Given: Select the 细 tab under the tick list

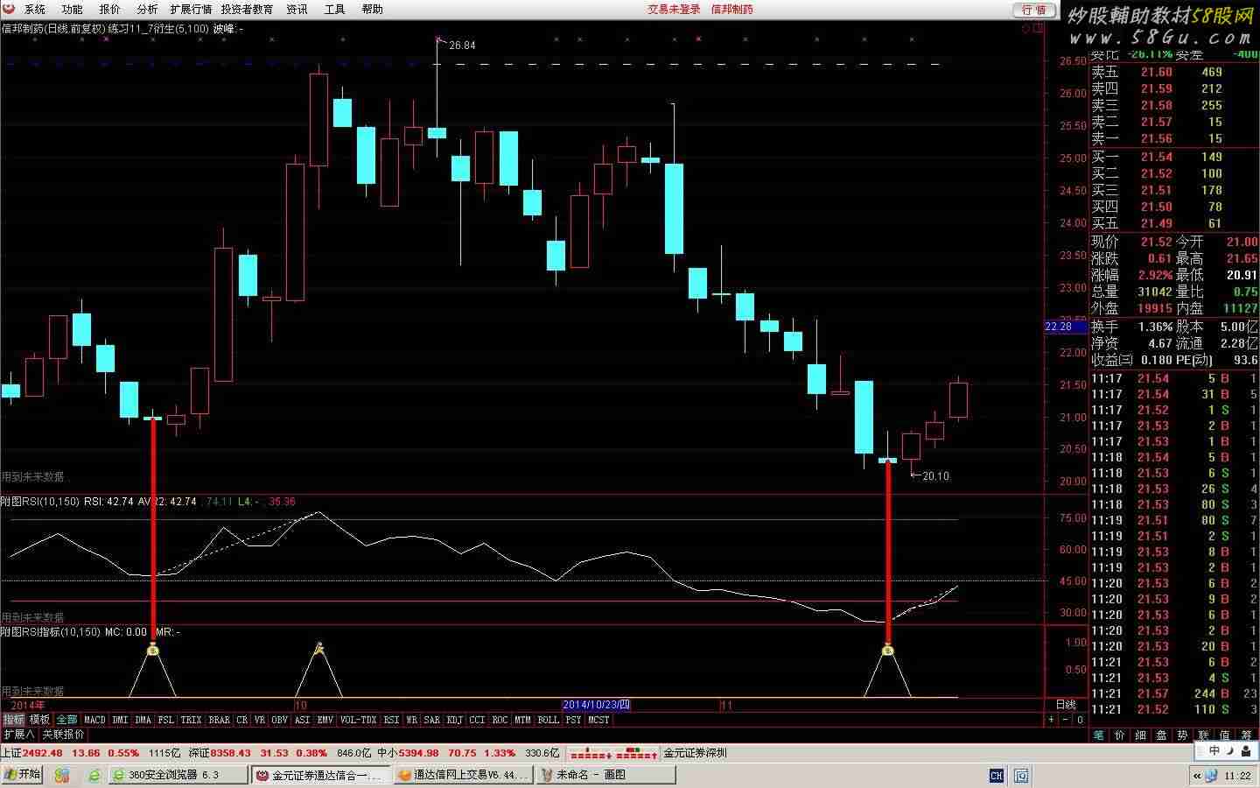Looking at the screenshot, I should (x=1140, y=735).
